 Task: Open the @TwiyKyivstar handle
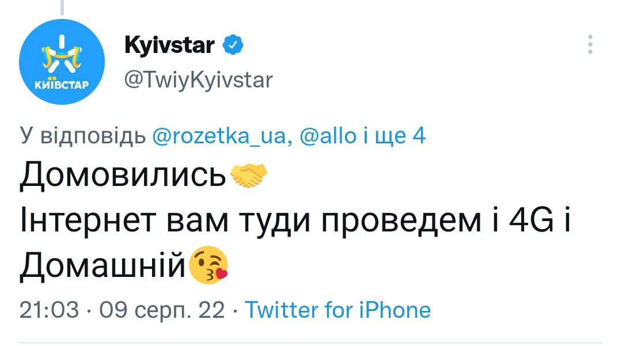tap(199, 79)
